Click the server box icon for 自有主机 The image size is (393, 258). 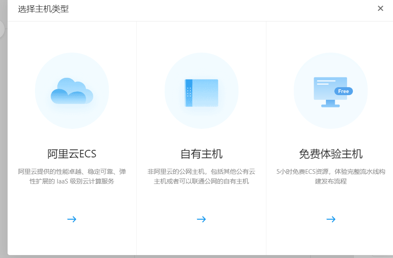coord(201,93)
